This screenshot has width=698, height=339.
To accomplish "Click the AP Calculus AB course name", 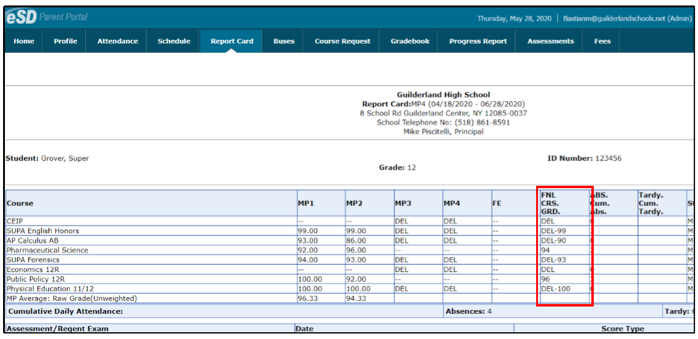I will (x=33, y=240).
